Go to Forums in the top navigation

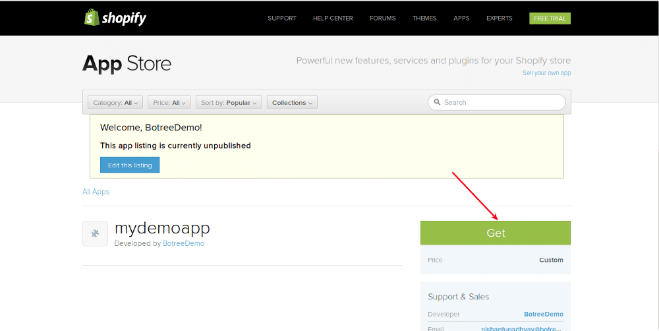coord(382,18)
